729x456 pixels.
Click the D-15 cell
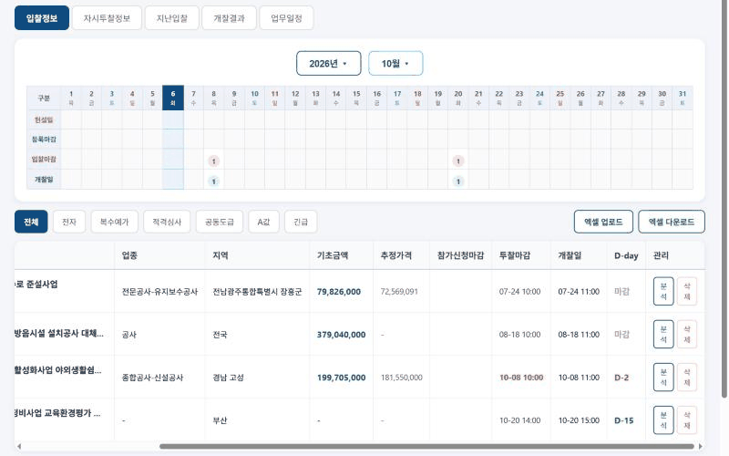624,420
